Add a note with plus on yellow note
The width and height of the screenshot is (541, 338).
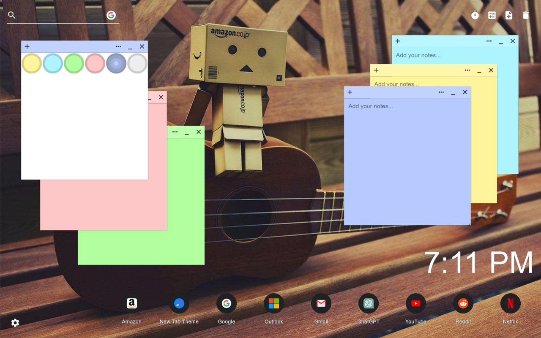click(376, 70)
